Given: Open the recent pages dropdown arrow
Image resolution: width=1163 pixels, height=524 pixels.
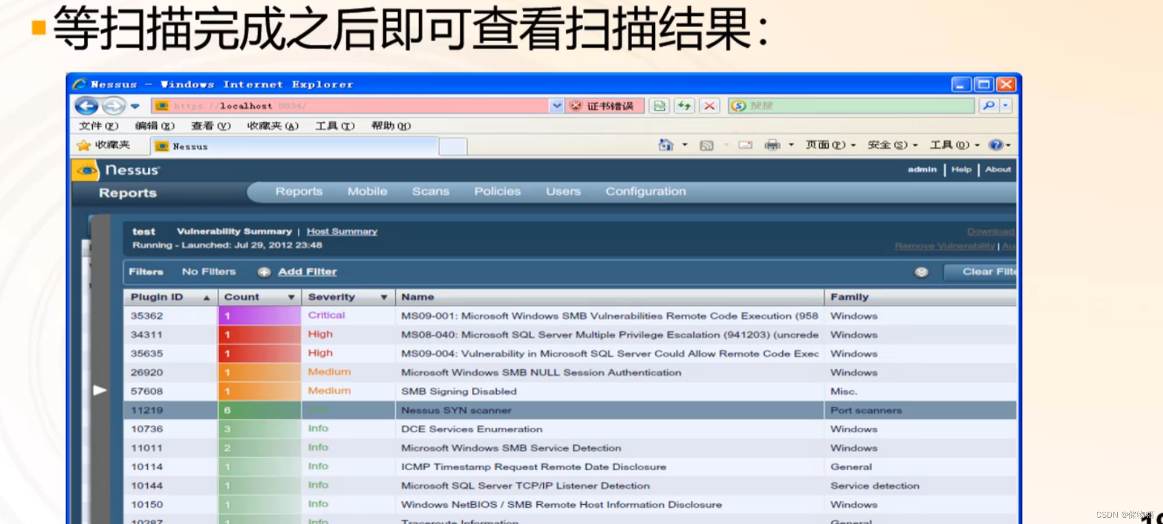Looking at the screenshot, I should click(x=135, y=106).
